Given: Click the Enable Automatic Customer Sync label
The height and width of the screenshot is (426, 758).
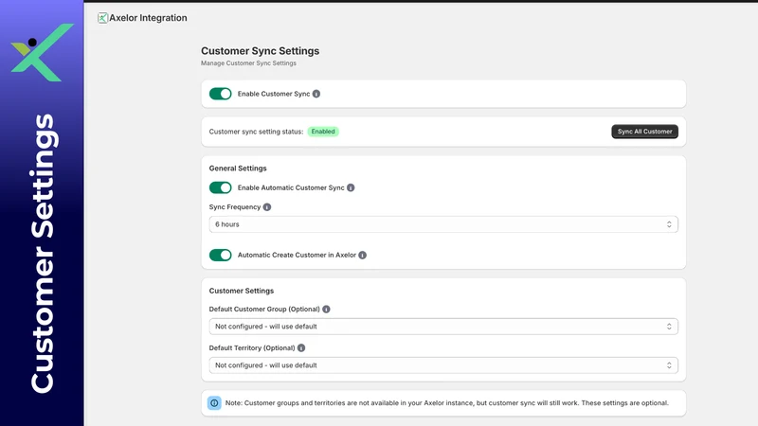Looking at the screenshot, I should click(291, 187).
